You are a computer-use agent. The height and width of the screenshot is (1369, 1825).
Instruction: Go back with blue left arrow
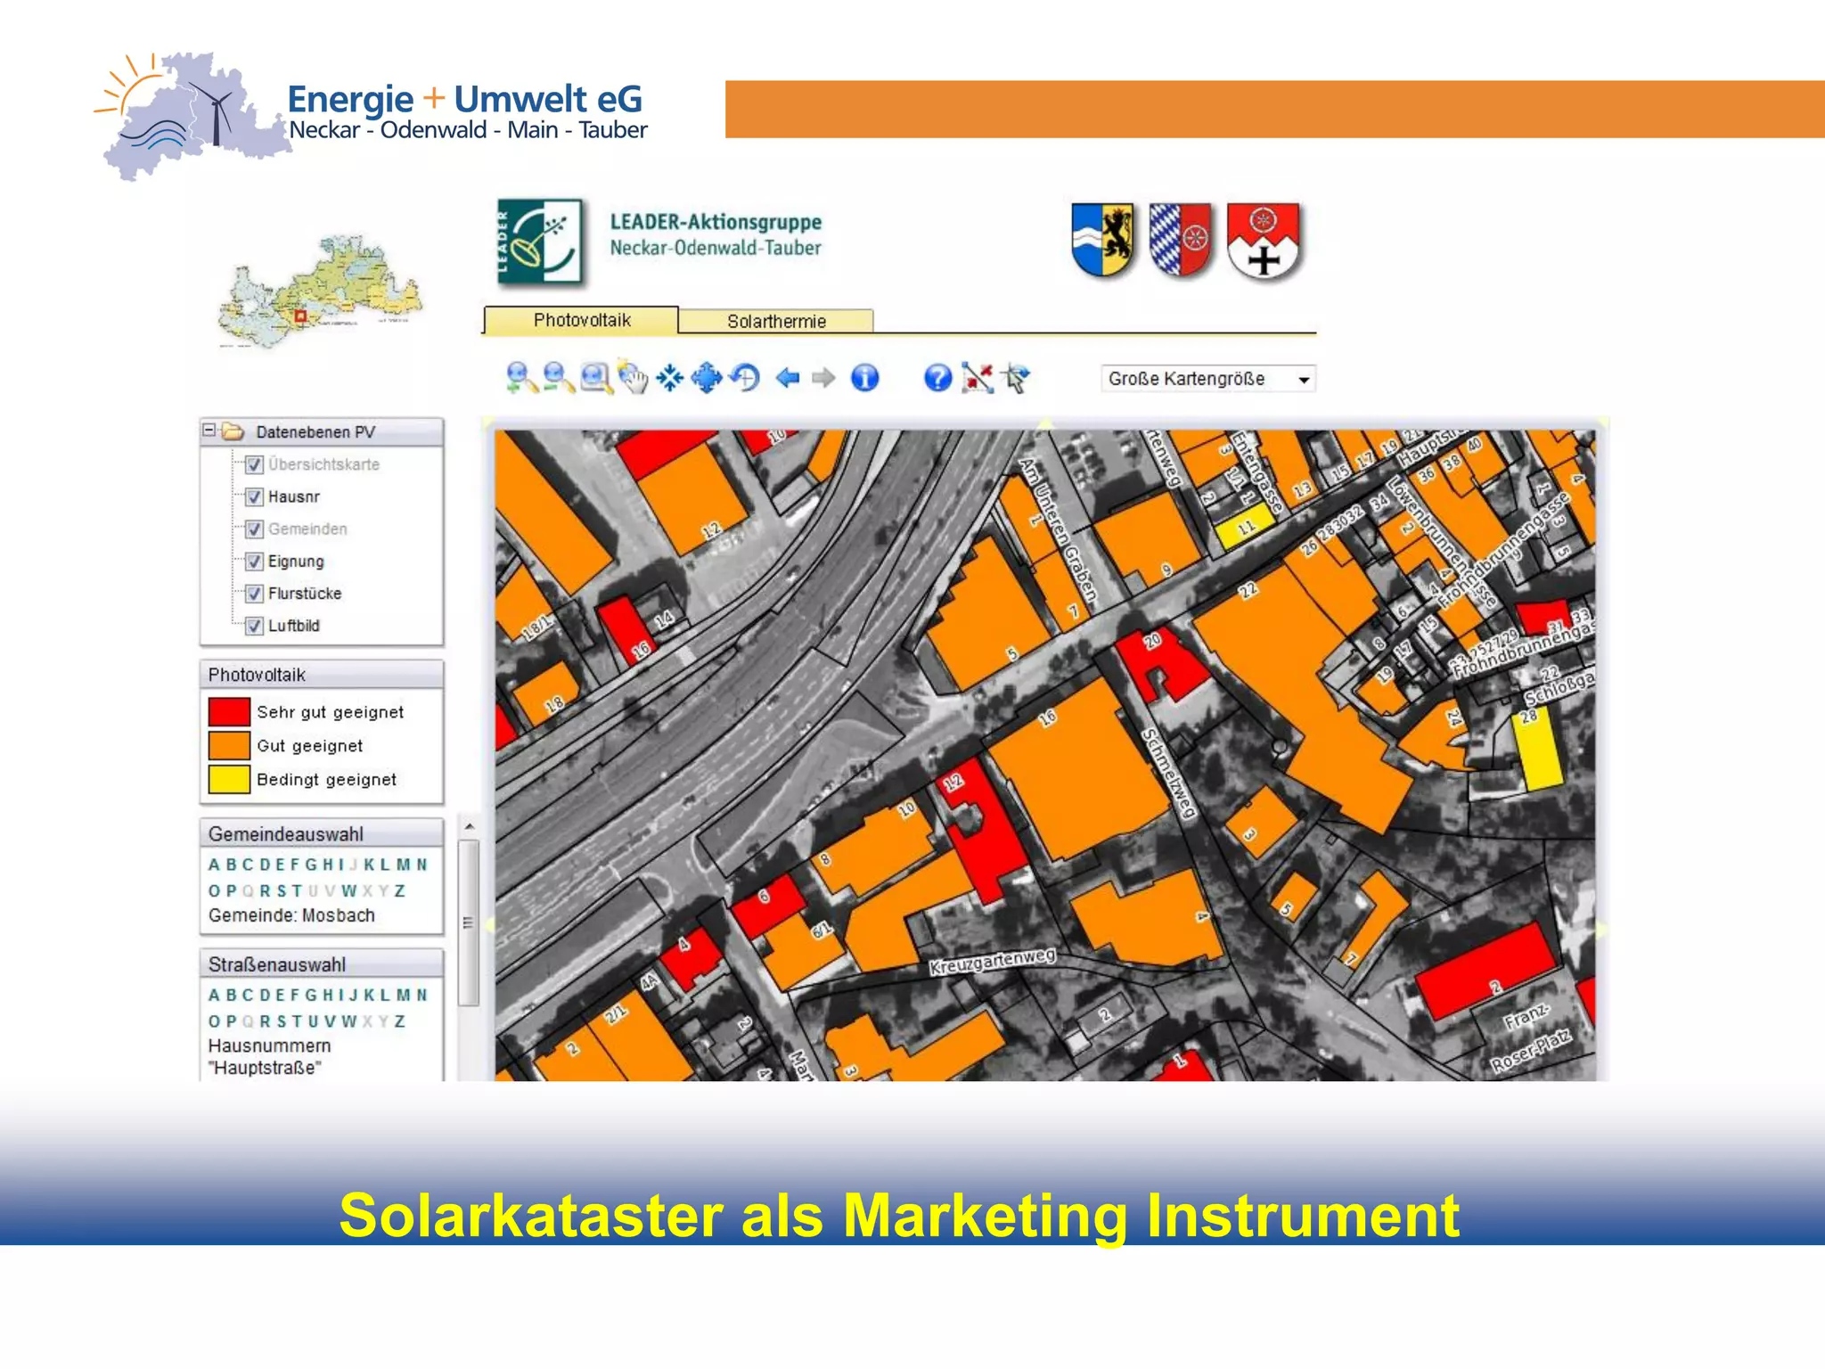[788, 378]
